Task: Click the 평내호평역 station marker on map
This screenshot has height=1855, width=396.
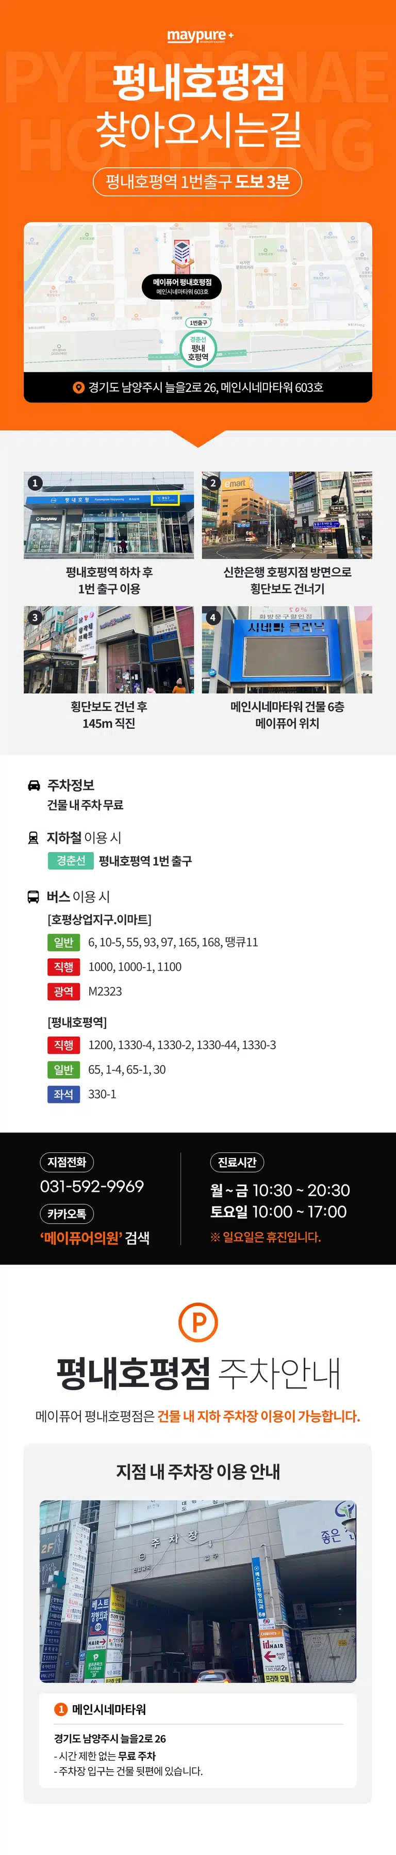Action: click(197, 348)
